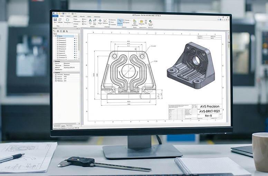Click the Save icon in the ribbon

point(55,20)
